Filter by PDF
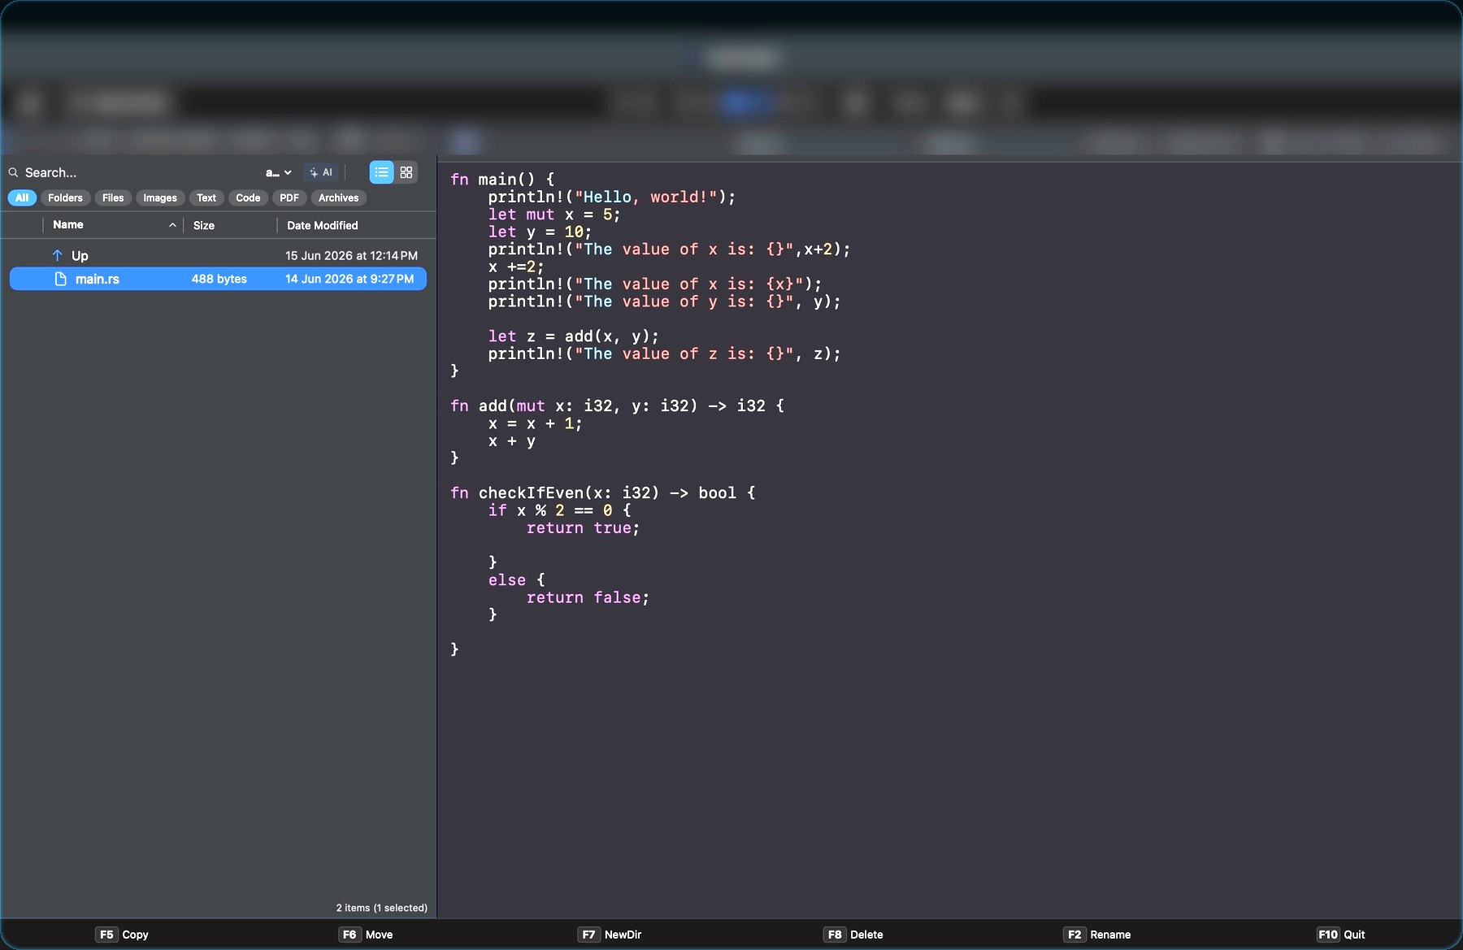Image resolution: width=1463 pixels, height=950 pixels. [x=289, y=197]
